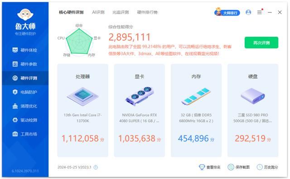Screen dimensions: 290x179
Task: Open 历史跑分 score history
Action: point(267,167)
